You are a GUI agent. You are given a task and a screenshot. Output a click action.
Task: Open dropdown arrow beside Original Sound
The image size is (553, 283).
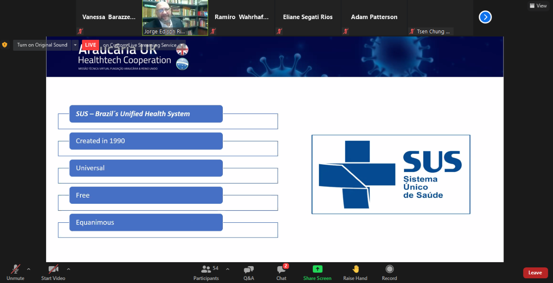pos(75,45)
